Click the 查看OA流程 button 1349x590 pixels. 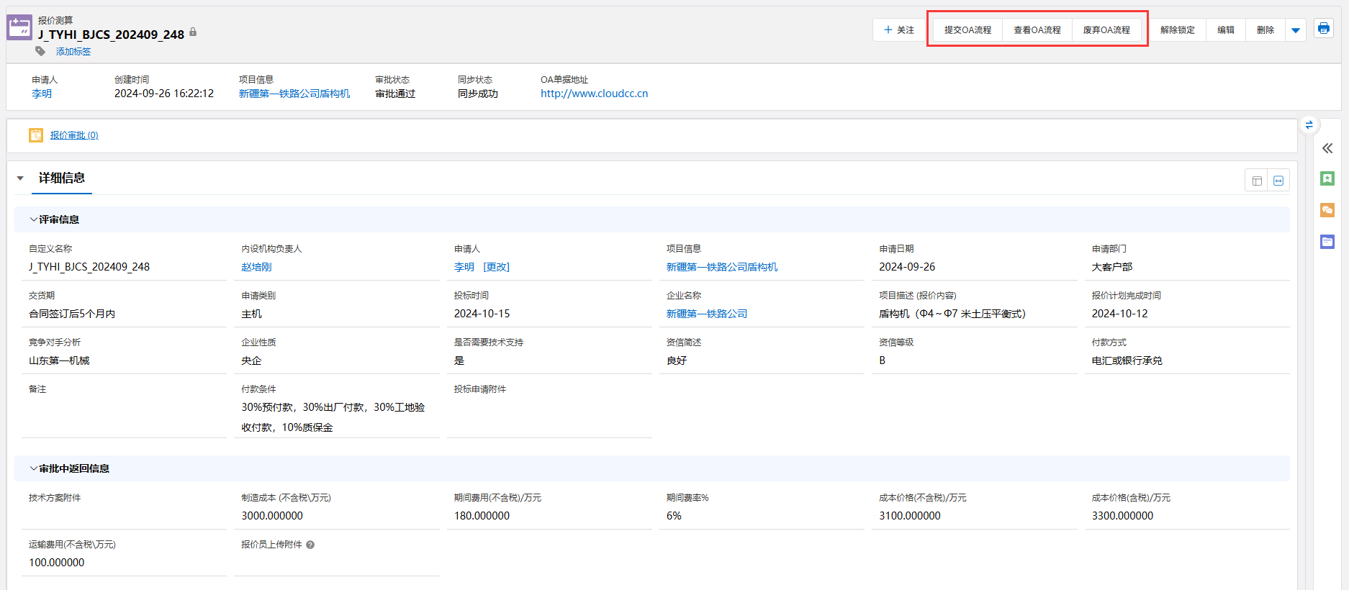click(x=1037, y=30)
